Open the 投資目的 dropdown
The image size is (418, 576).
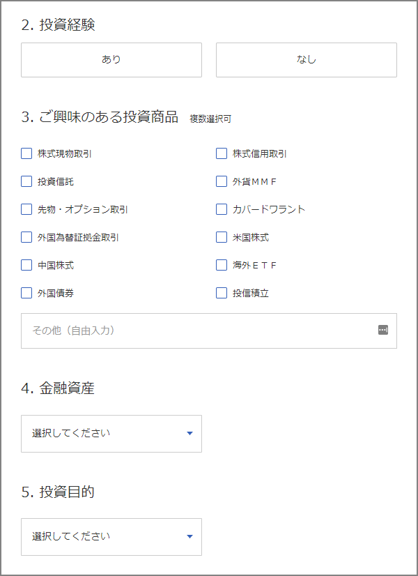[111, 537]
